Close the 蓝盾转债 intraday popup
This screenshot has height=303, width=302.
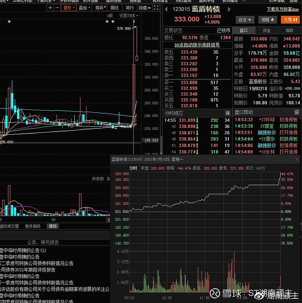tap(297, 160)
